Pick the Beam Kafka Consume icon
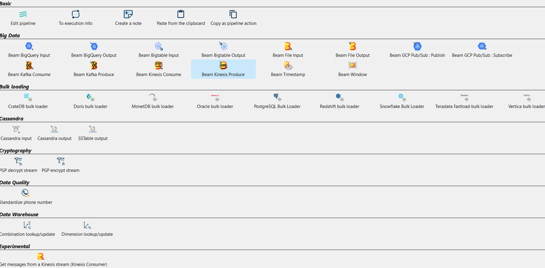Image resolution: width=545 pixels, height=268 pixels. (29, 65)
